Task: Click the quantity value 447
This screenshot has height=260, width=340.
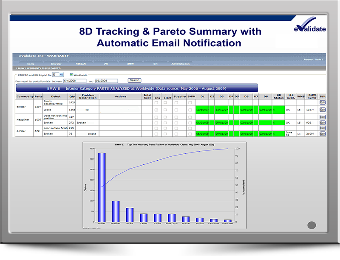Action: pos(71,117)
